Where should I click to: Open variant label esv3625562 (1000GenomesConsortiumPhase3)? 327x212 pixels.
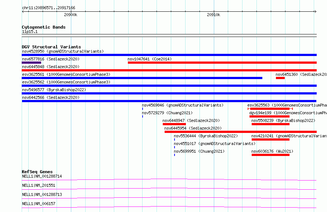(66, 82)
